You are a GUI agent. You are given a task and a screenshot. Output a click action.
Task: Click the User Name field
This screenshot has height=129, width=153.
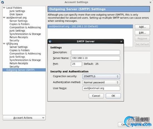click(x=101, y=88)
